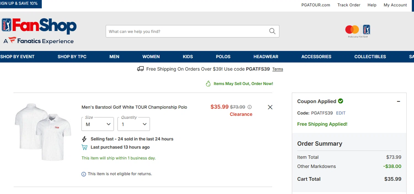Open the Shop By Event menu
This screenshot has height=194, width=414.
pyautogui.click(x=17, y=57)
